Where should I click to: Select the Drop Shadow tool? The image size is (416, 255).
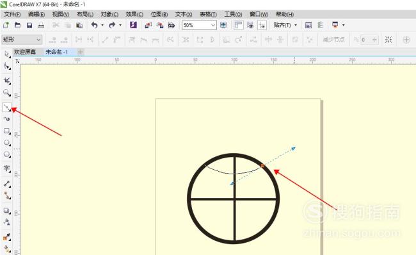(x=7, y=211)
